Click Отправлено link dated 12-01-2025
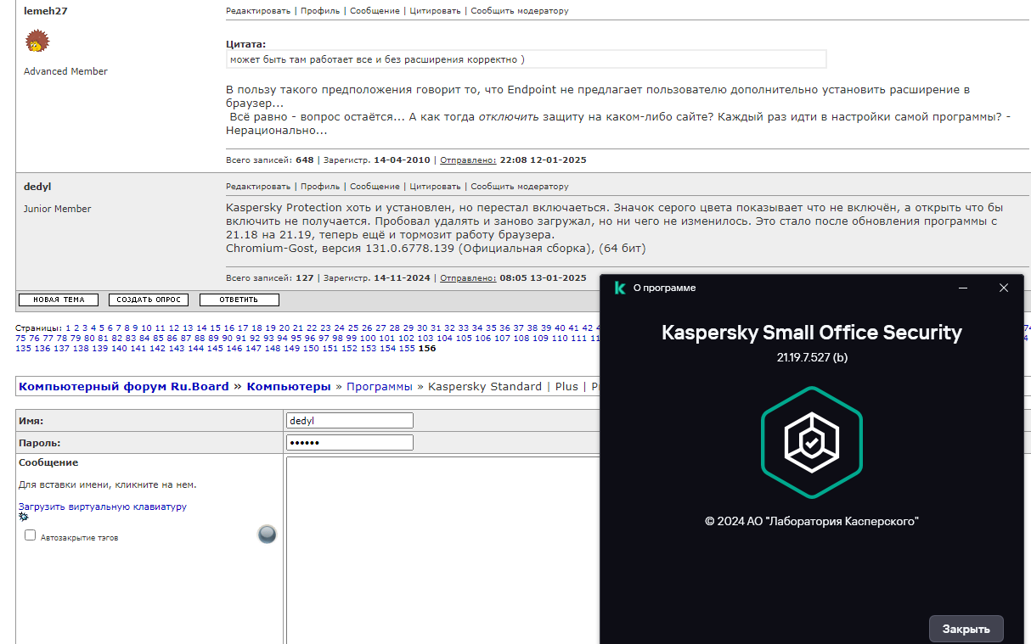1031x644 pixels. 468,160
